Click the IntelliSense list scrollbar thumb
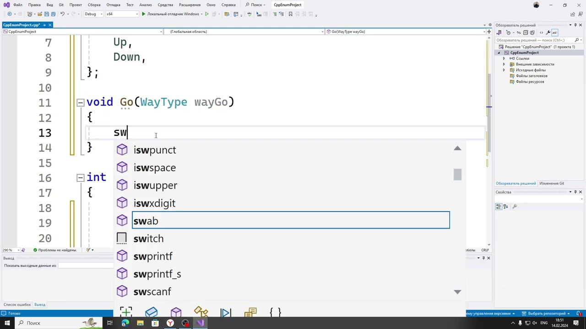This screenshot has width=586, height=329. tap(457, 175)
